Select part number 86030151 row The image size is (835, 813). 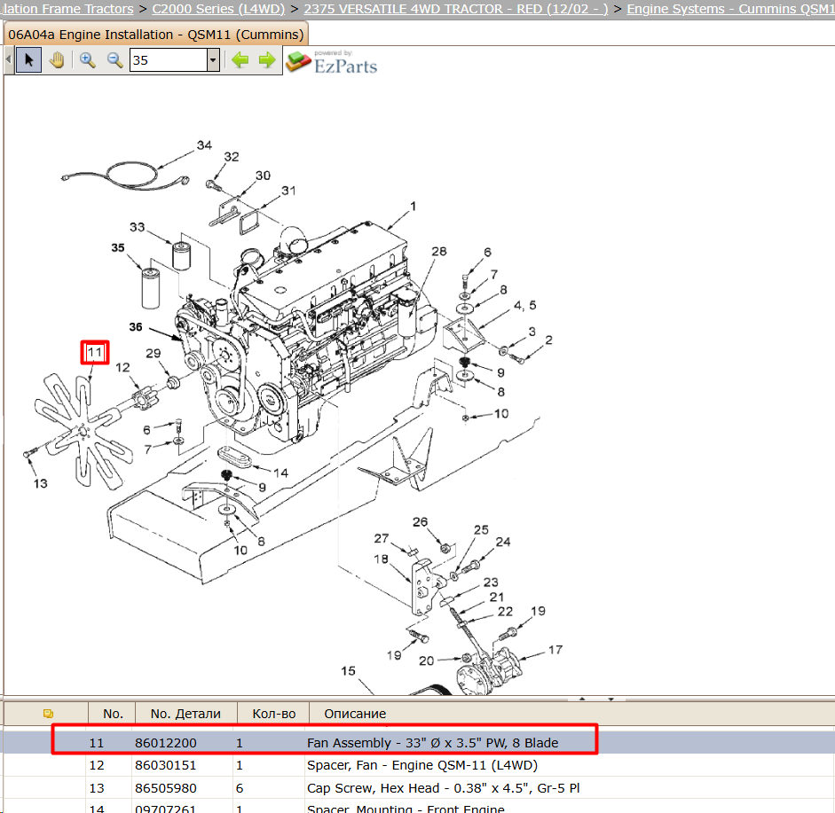[x=417, y=765]
